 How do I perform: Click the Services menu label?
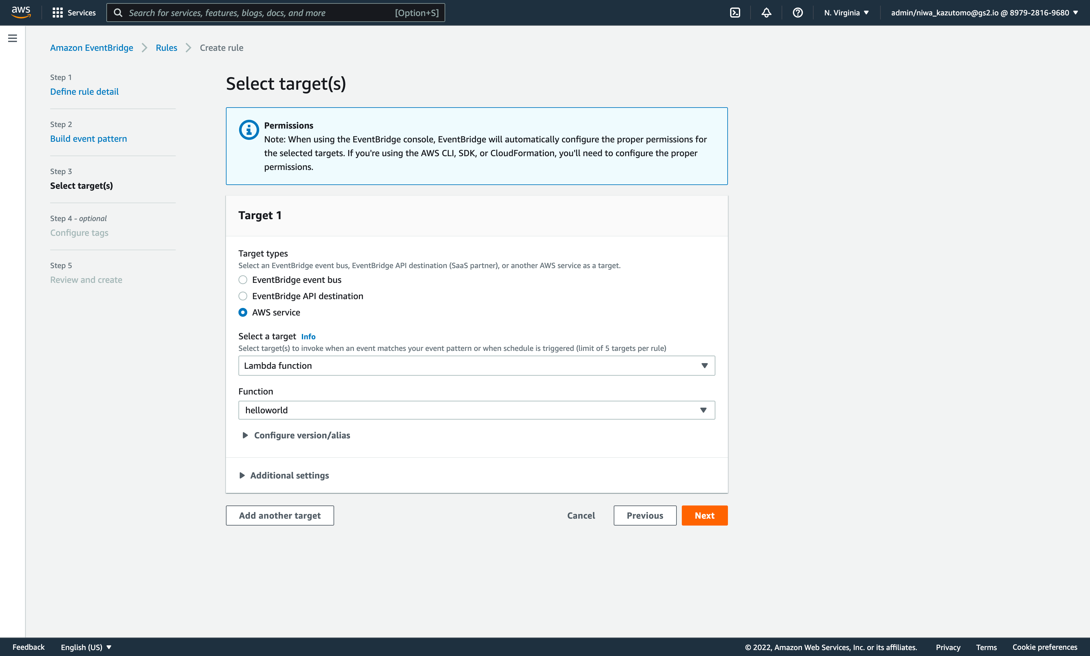click(82, 13)
